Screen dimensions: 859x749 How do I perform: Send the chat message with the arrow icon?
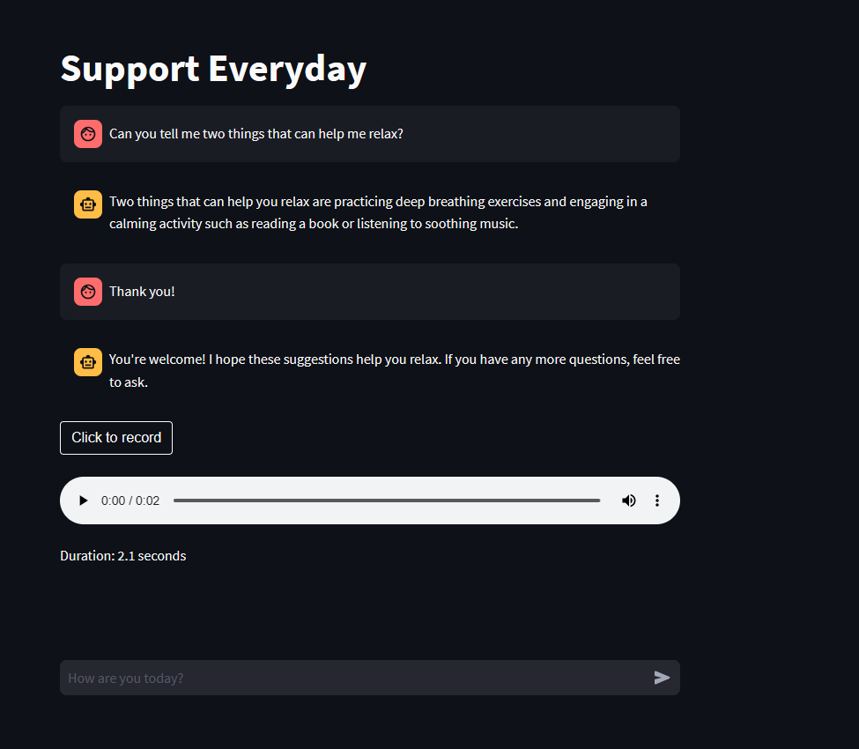point(662,678)
